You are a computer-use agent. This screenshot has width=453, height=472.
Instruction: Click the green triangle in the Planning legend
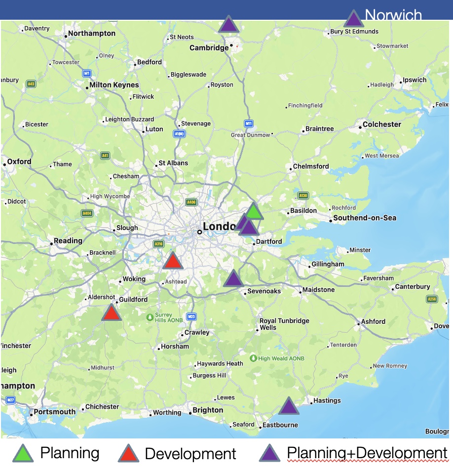23,453
